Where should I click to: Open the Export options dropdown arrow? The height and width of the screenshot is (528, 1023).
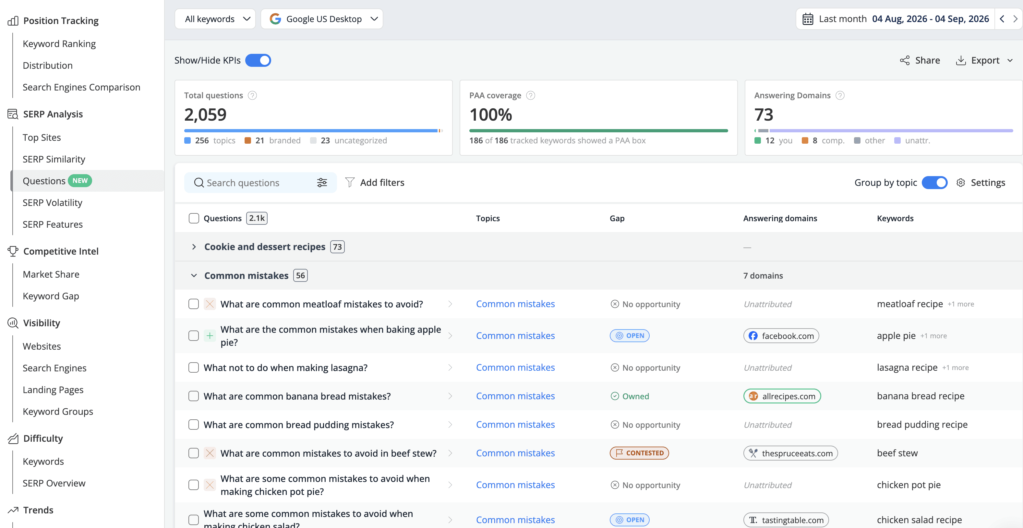pos(1010,60)
